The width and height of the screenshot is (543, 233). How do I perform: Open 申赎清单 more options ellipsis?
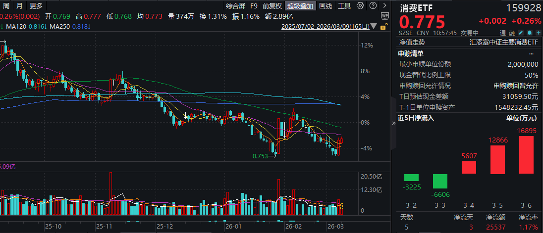[x=532, y=53]
